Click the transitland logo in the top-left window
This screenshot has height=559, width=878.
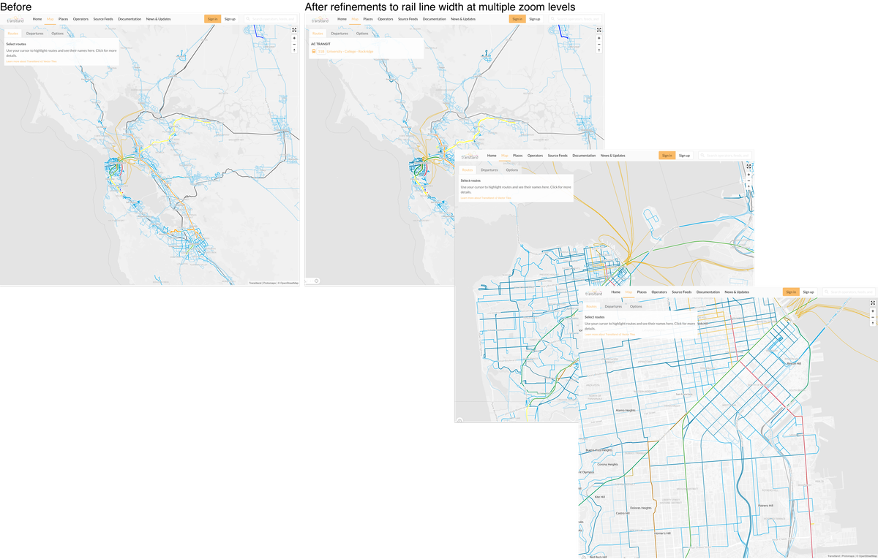[14, 19]
